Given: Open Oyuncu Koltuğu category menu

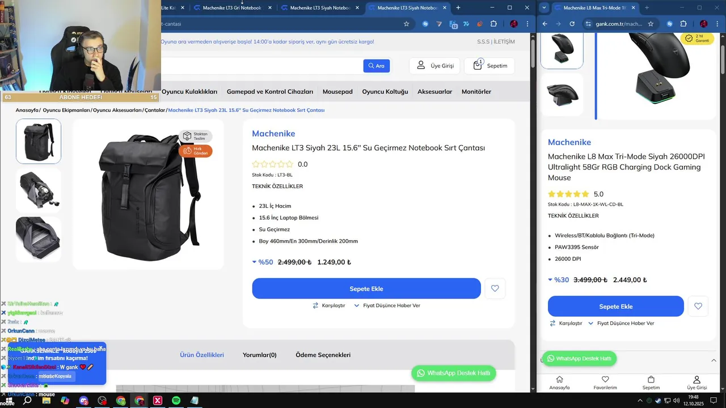Looking at the screenshot, I should [x=385, y=91].
